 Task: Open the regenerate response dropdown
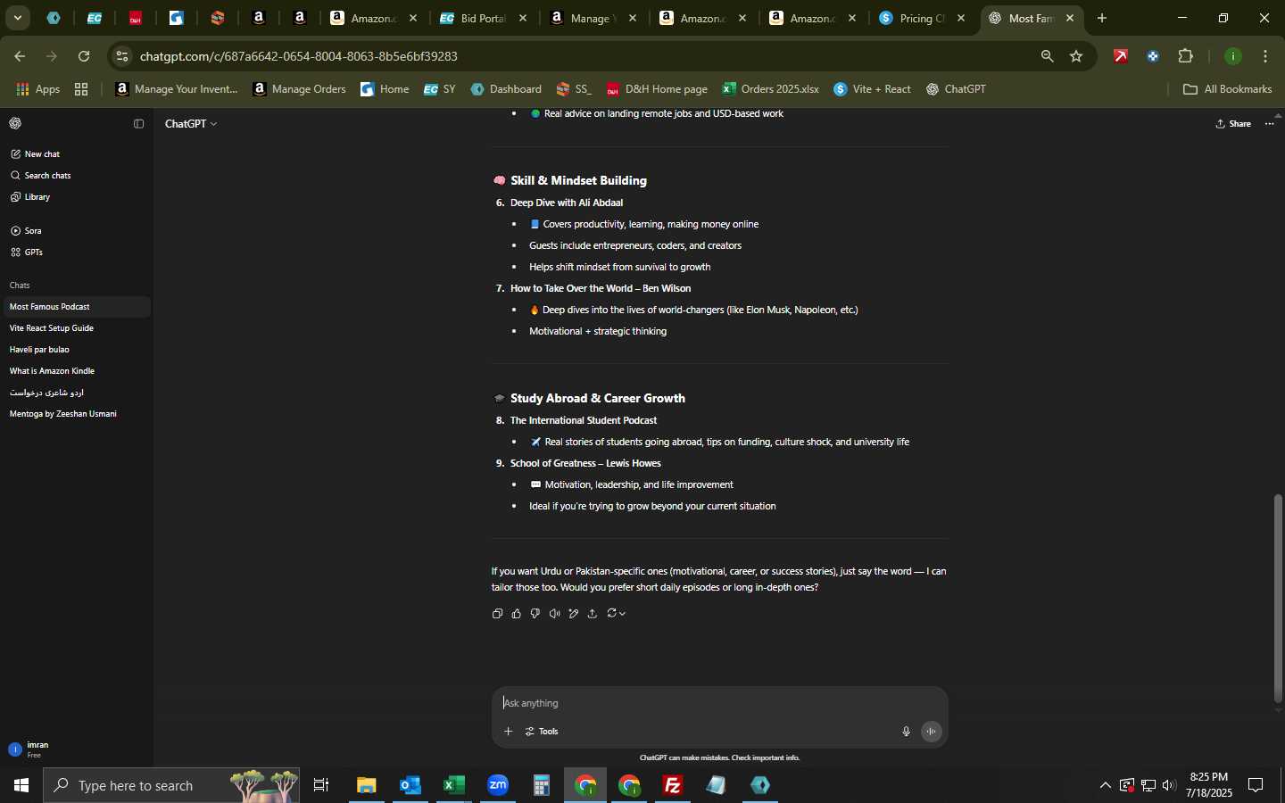pyautogui.click(x=616, y=614)
